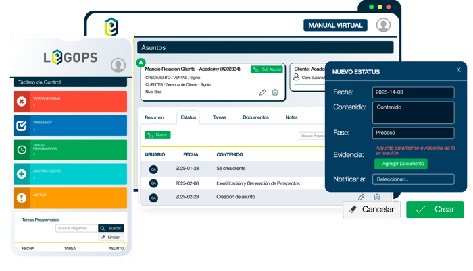
Task: Click the Agregar Documento button
Action: pyautogui.click(x=401, y=164)
